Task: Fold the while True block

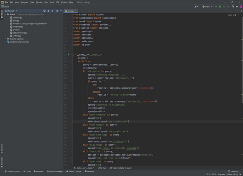Action: click(x=72, y=61)
